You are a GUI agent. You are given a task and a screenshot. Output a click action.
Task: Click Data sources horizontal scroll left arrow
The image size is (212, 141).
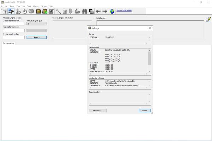point(90,74)
